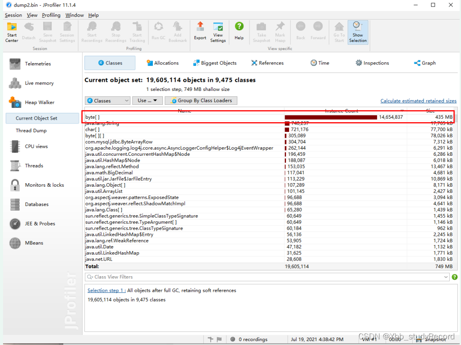Viewport: 461px width, 345px height.
Task: Switch to the Allocations tab
Action: click(162, 63)
